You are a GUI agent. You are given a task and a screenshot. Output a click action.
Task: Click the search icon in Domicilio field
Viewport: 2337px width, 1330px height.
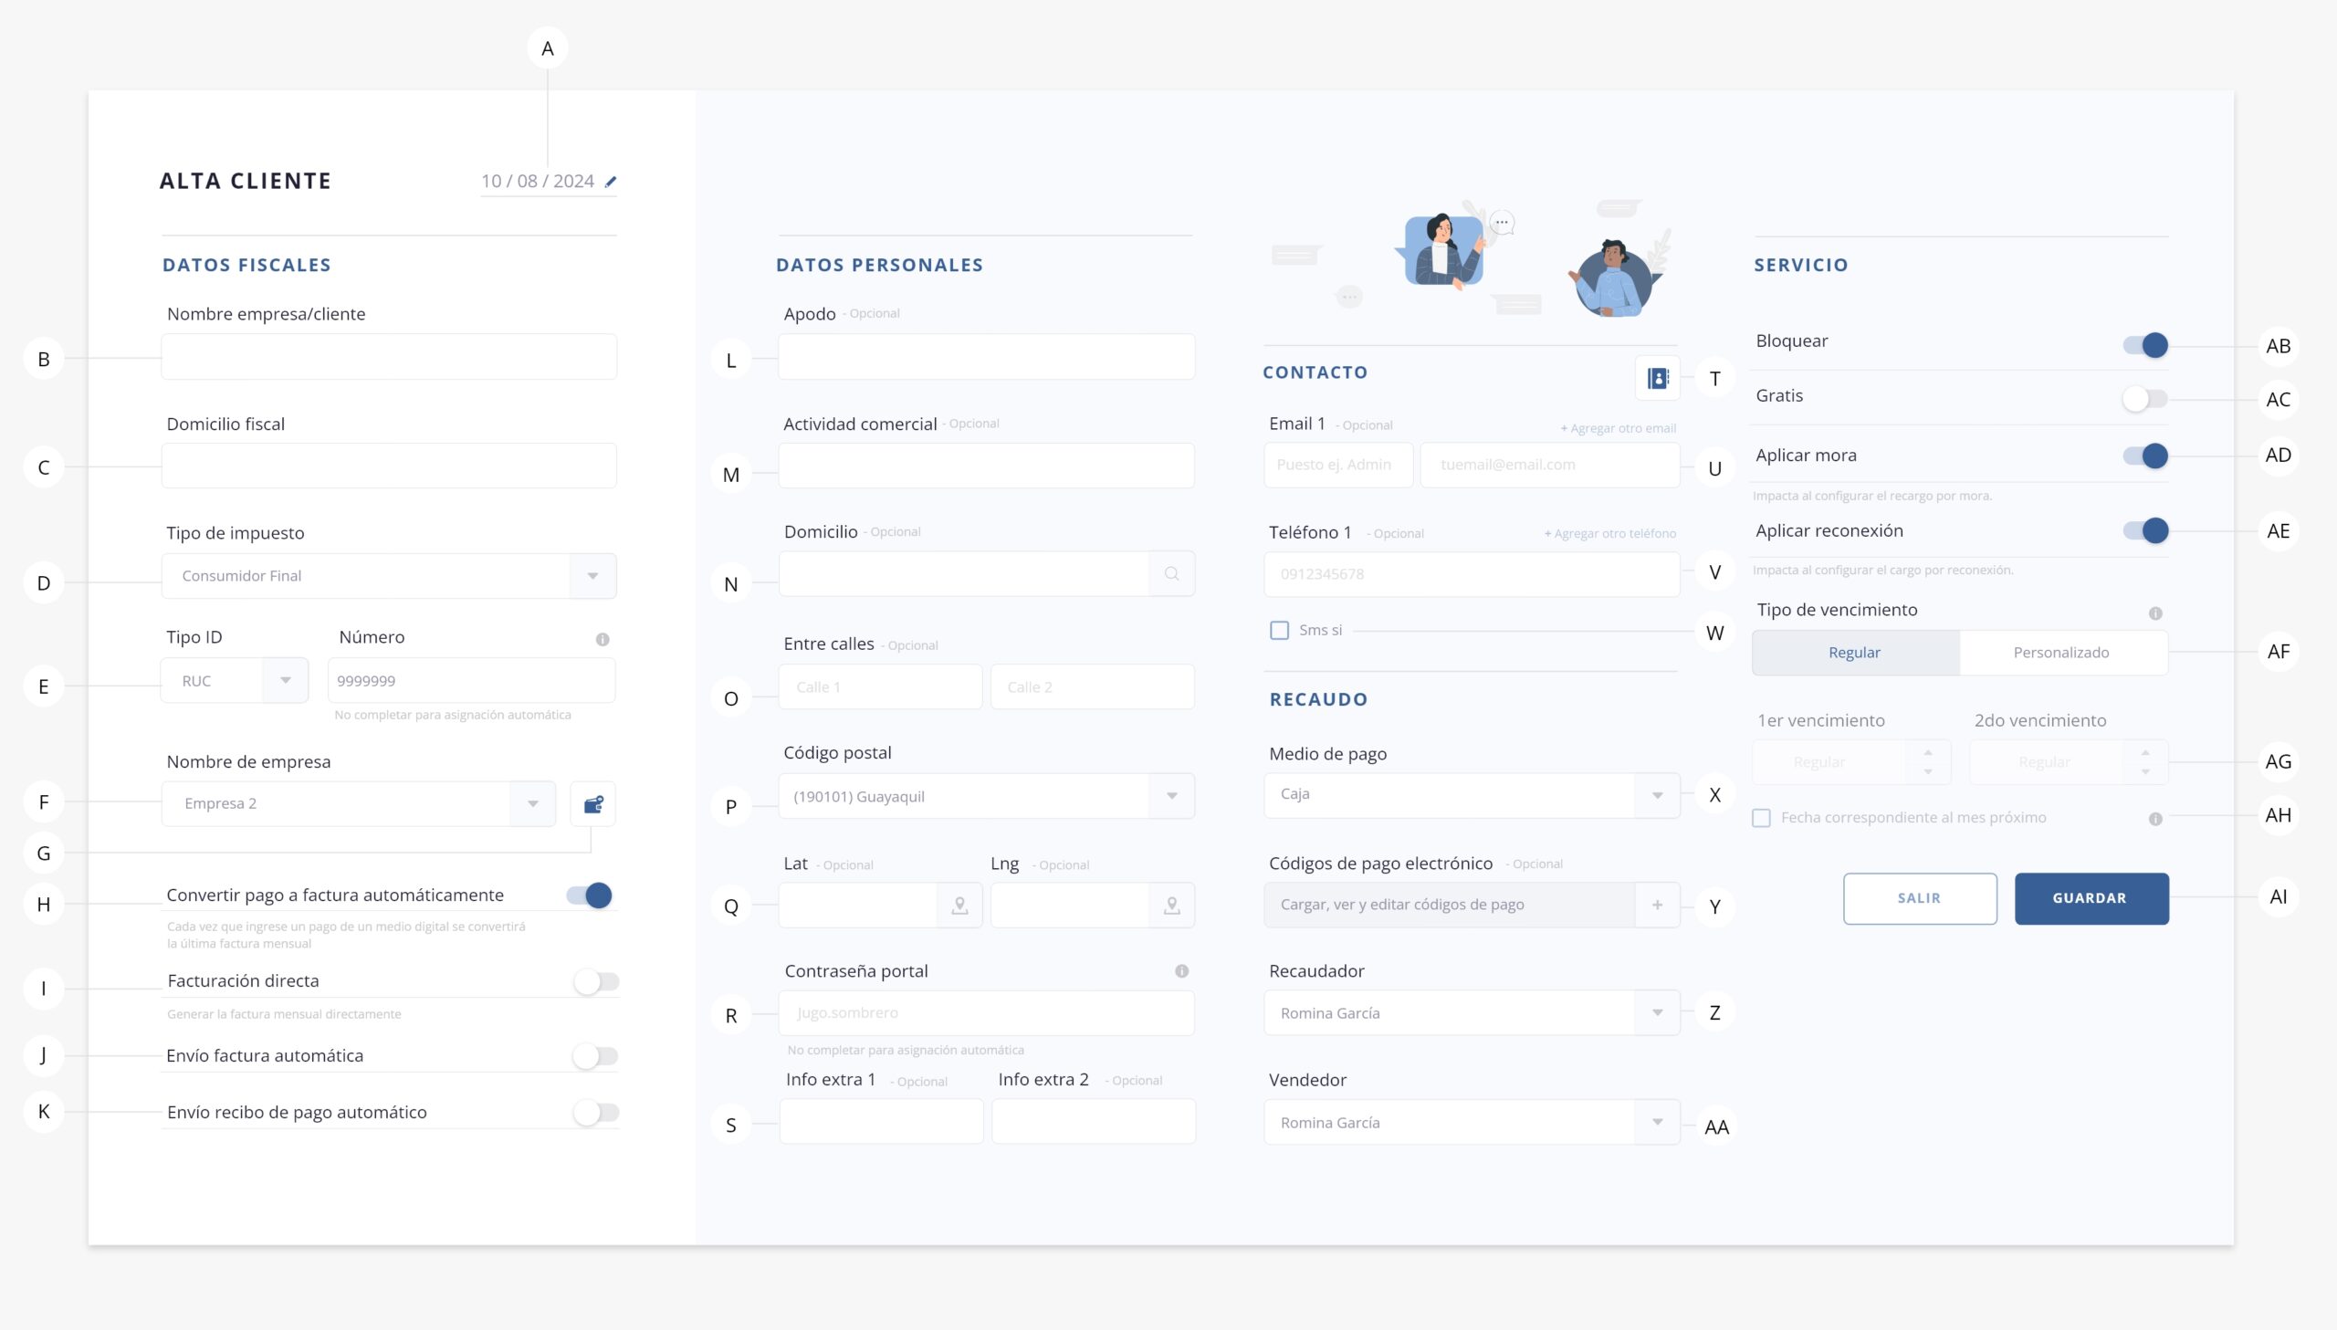1171,573
